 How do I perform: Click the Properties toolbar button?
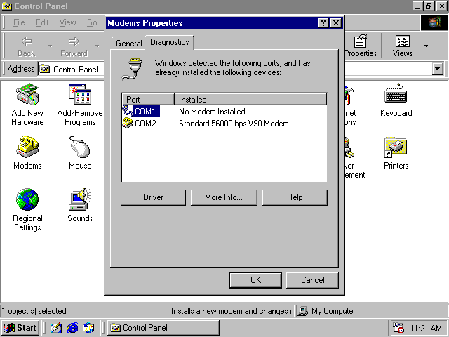pyautogui.click(x=360, y=46)
